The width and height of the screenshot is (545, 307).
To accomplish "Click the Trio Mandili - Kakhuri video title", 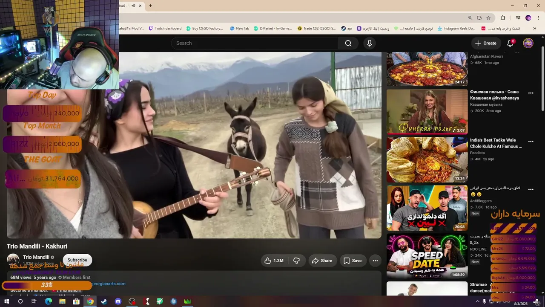I will click(x=37, y=246).
